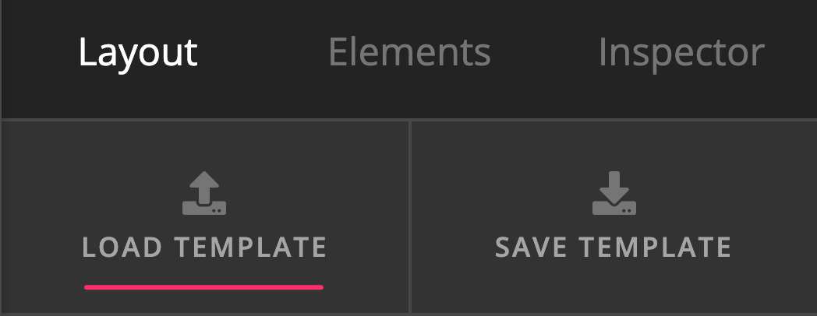
Task: Click the download arrow icon above Save Template
Action: pyautogui.click(x=614, y=193)
